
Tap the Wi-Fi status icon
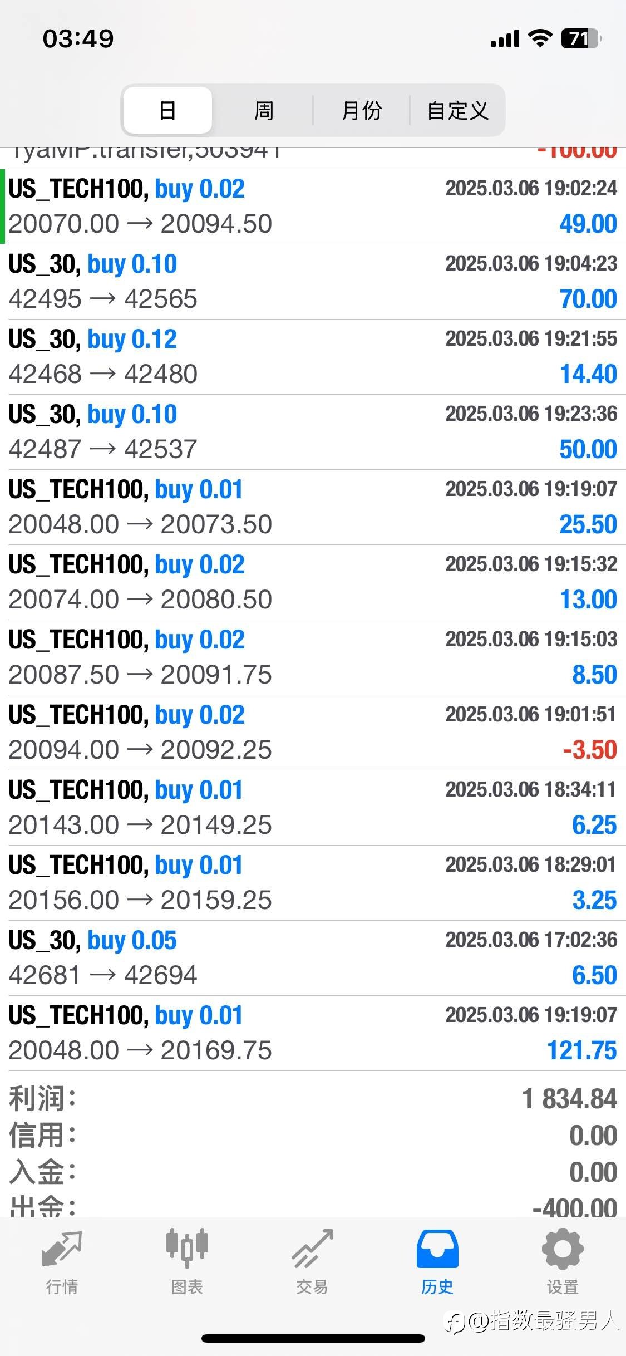click(x=540, y=38)
